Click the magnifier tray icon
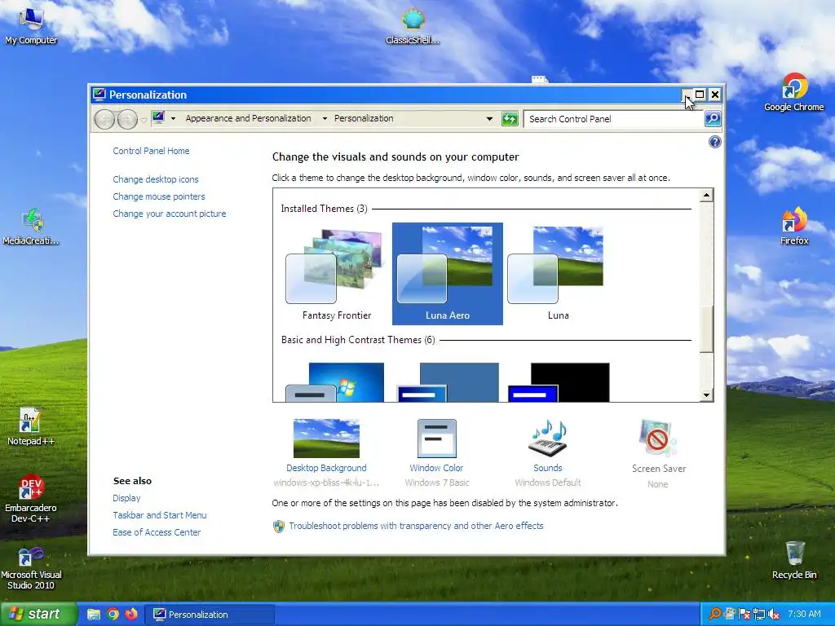Image resolution: width=835 pixels, height=626 pixels. coord(714,615)
